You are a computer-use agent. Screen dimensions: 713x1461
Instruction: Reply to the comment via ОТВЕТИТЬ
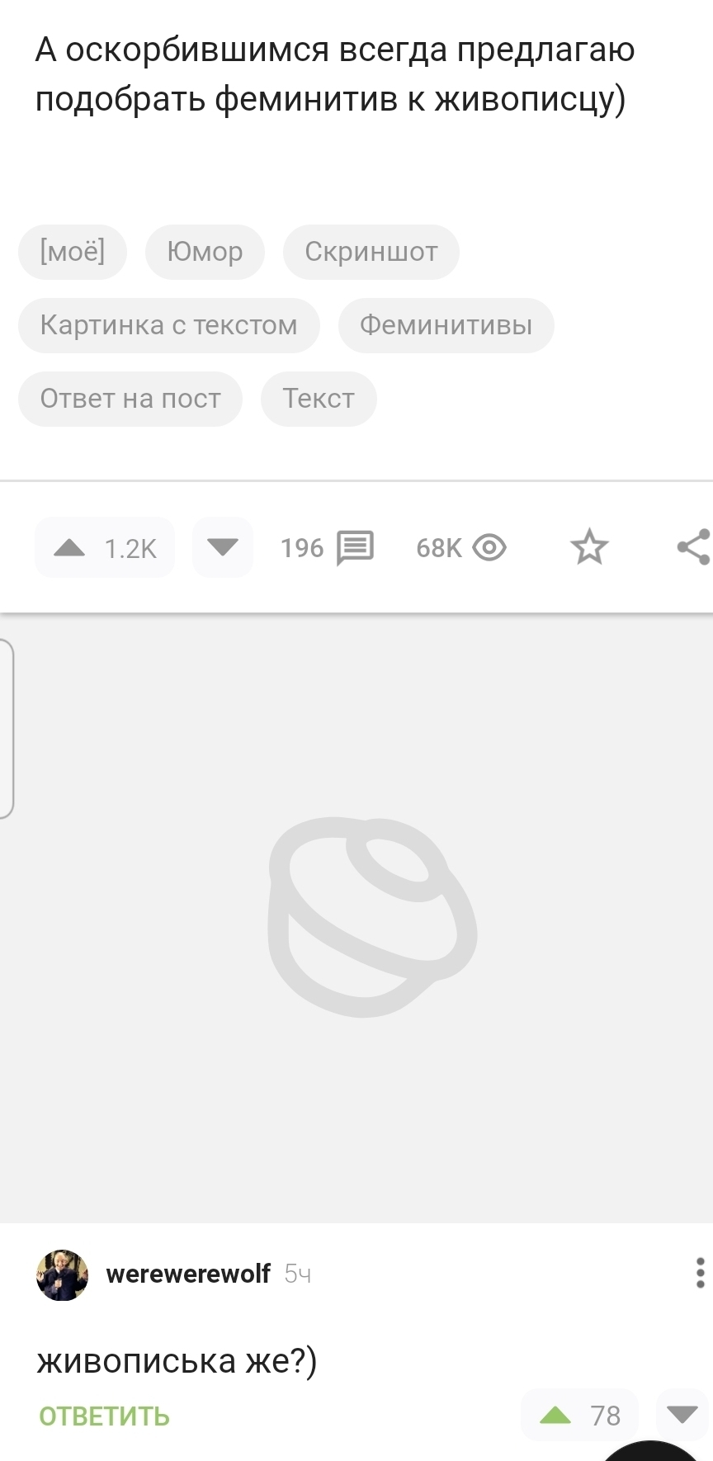click(x=104, y=1416)
